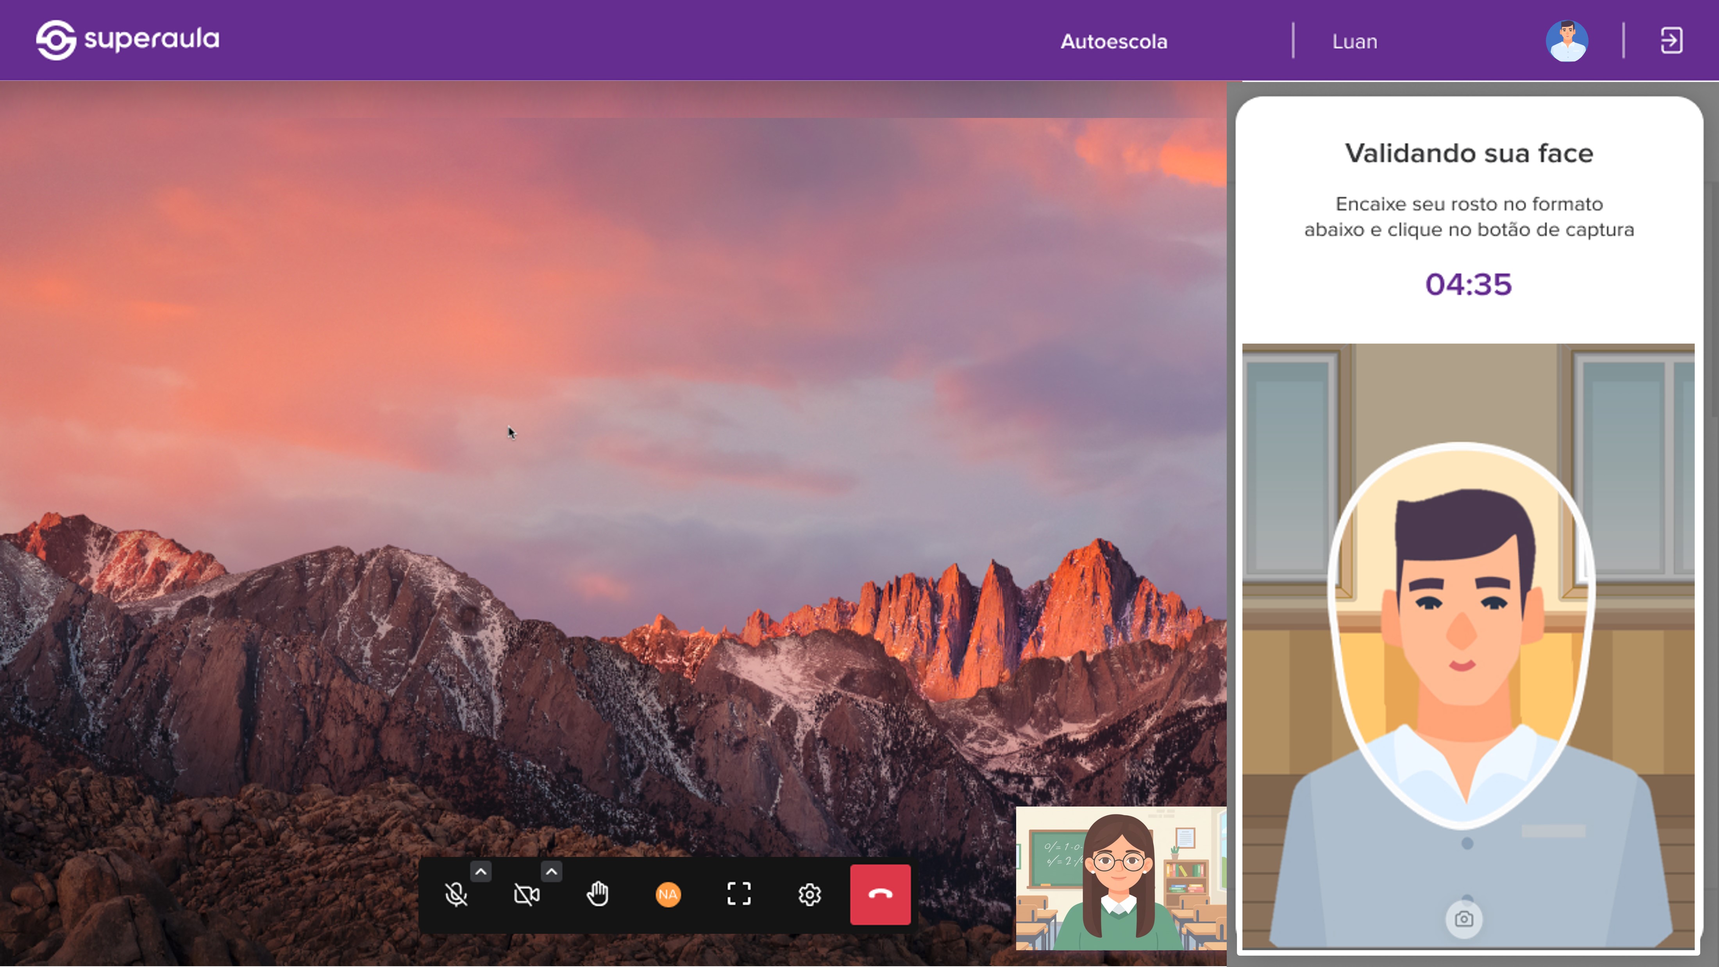
Task: Click the teacher video thumbnail
Action: click(x=1120, y=878)
